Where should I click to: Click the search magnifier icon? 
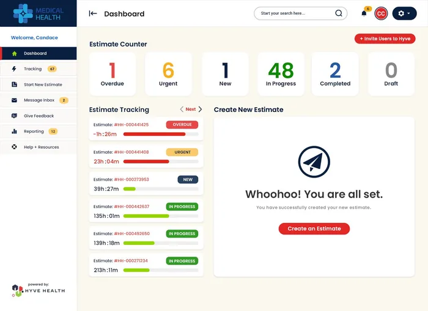pyautogui.click(x=339, y=13)
